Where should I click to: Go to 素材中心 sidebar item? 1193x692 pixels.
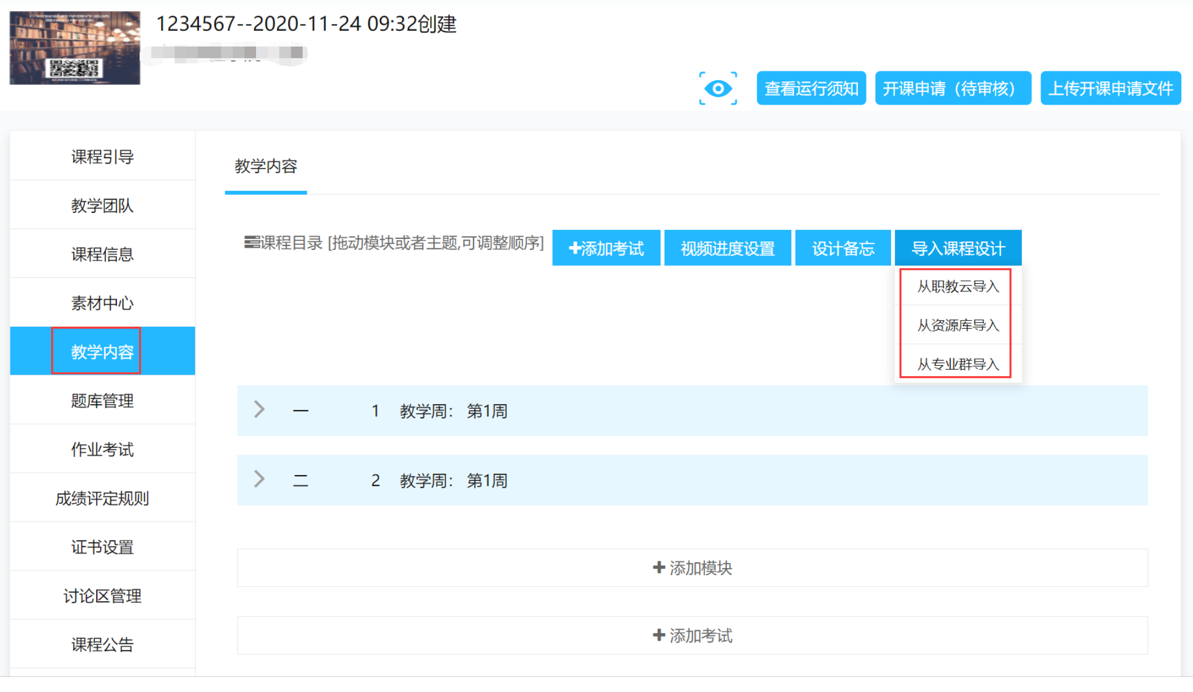(102, 303)
